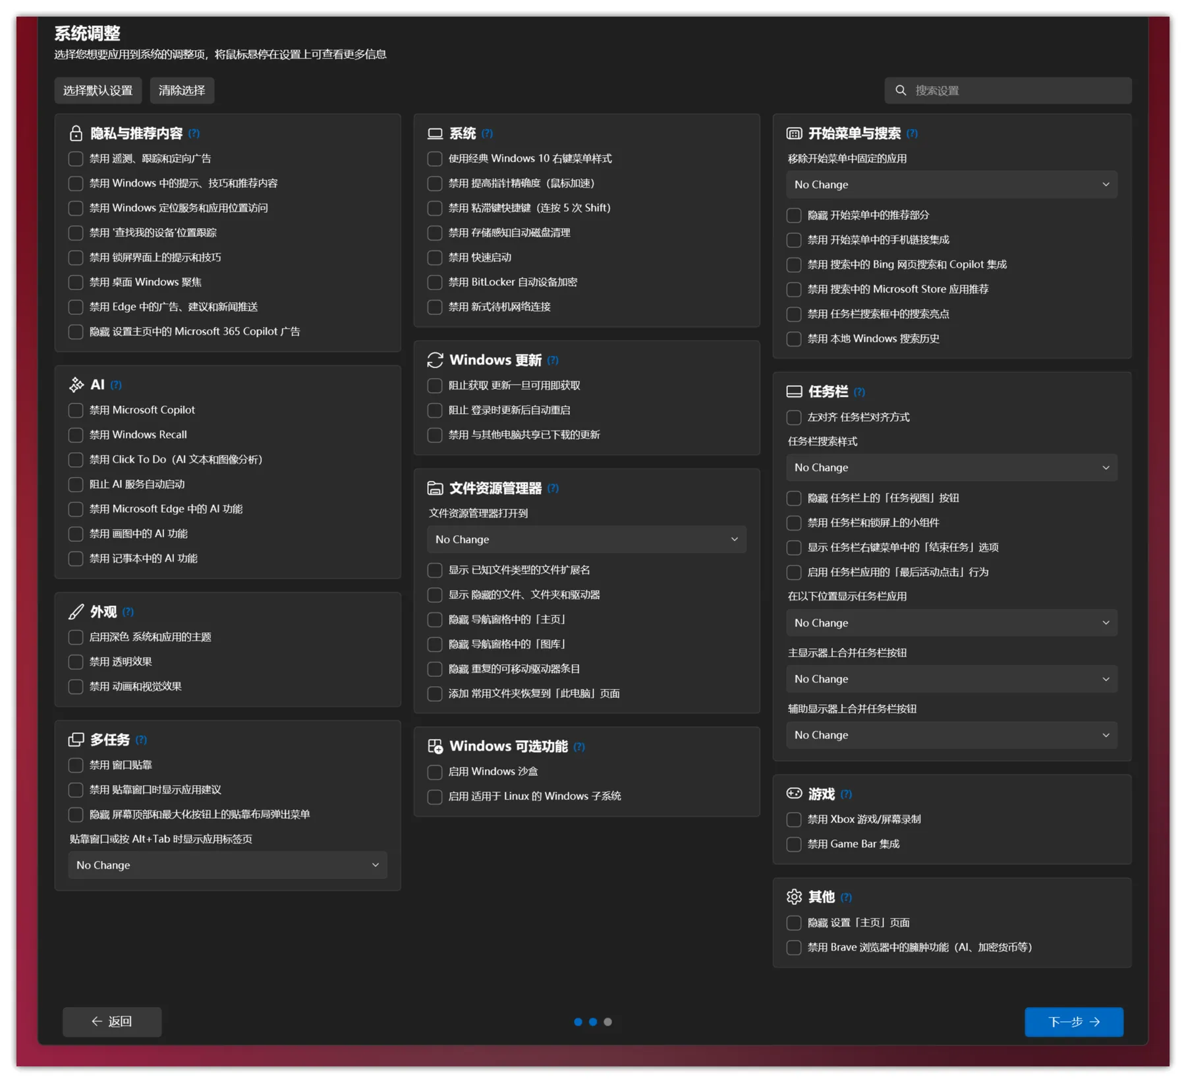This screenshot has height=1083, width=1186.
Task: Select the first page indicator dot
Action: point(578,1022)
